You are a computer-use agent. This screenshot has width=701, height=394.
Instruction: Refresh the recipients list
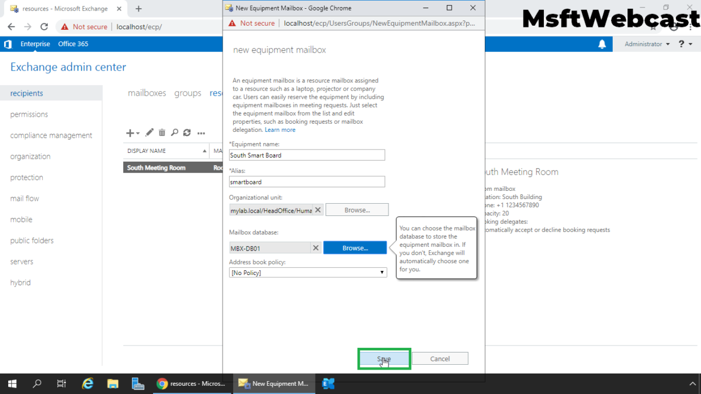point(187,133)
